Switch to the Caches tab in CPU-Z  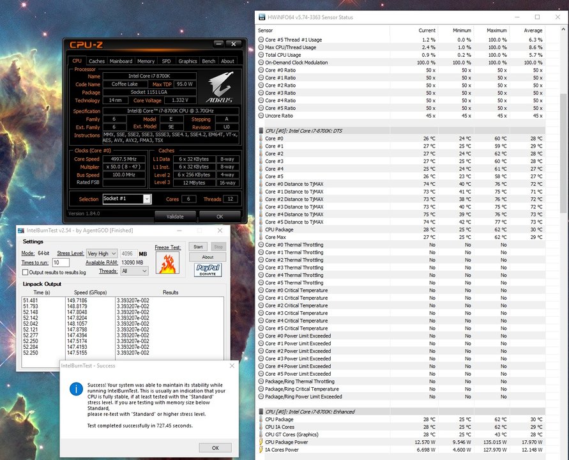(x=96, y=61)
